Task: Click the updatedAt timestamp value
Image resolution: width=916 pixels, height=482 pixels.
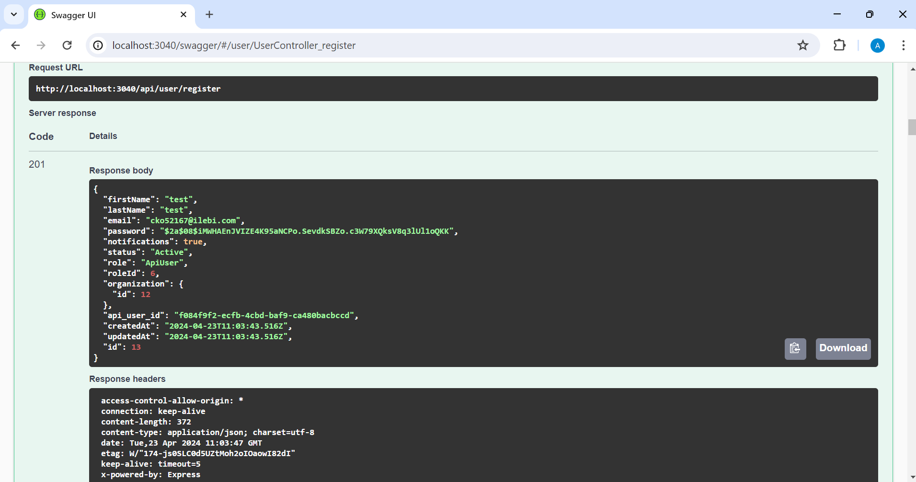Action: 226,336
